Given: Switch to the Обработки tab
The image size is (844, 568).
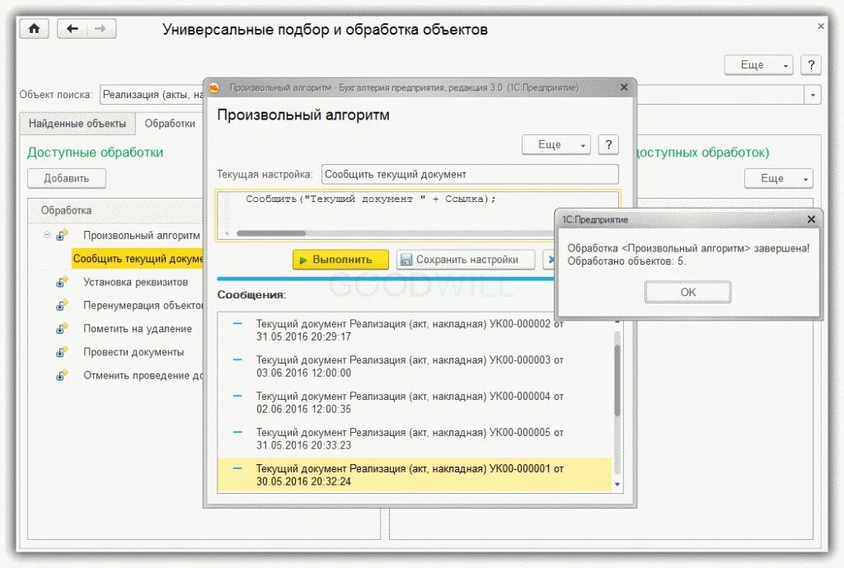Looking at the screenshot, I should click(170, 124).
